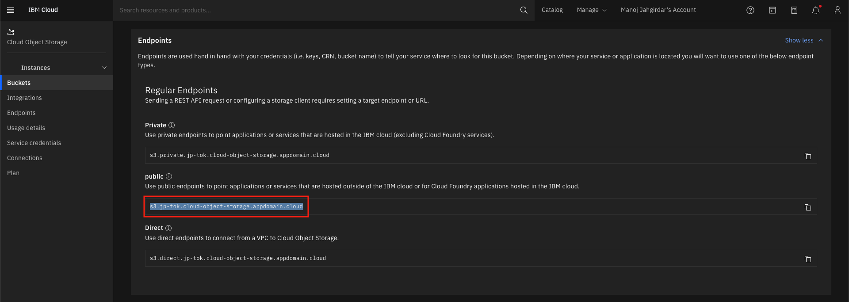The image size is (849, 302).
Task: Click the Regular Endpoints heading
Action: pos(181,90)
